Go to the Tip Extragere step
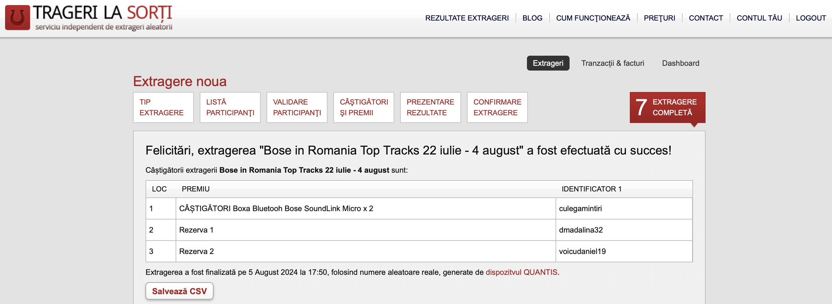The height and width of the screenshot is (304, 832). pos(163,107)
